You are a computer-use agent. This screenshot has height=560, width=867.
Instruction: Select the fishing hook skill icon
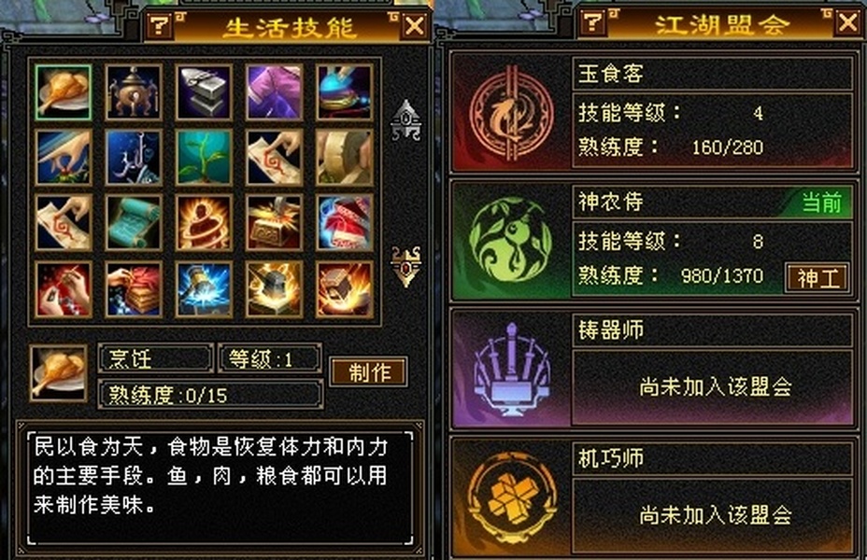[134, 158]
